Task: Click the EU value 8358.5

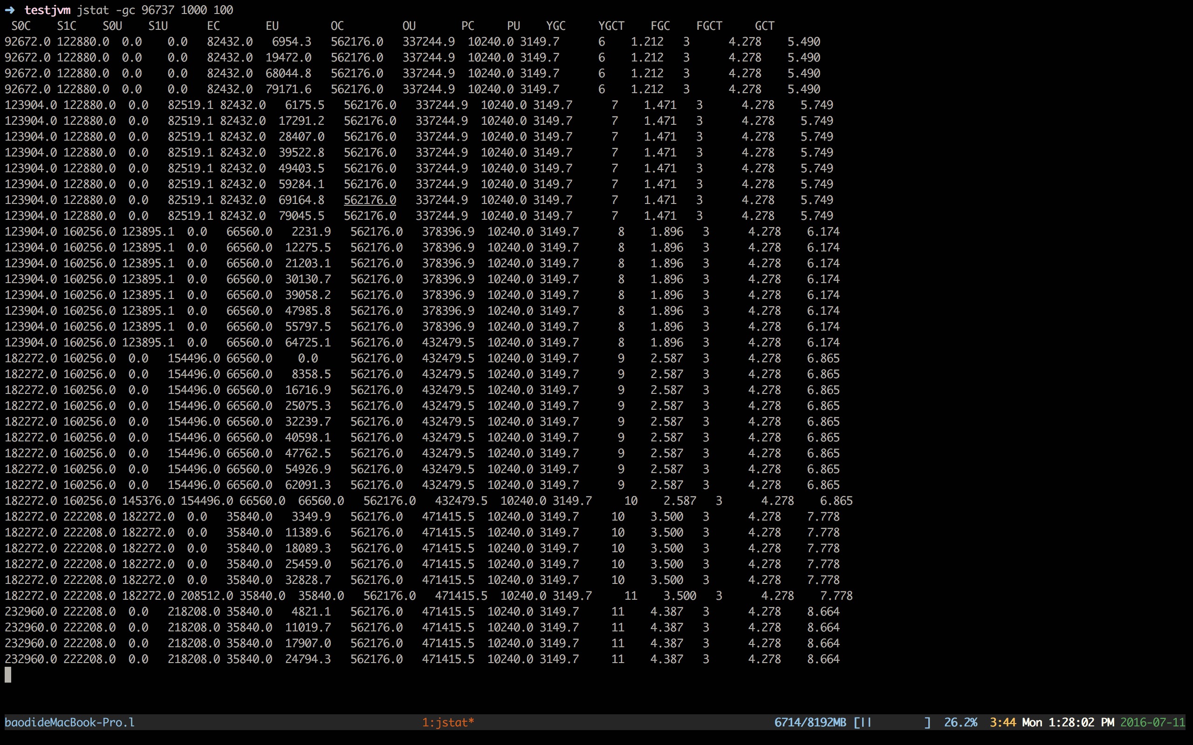Action: (311, 374)
